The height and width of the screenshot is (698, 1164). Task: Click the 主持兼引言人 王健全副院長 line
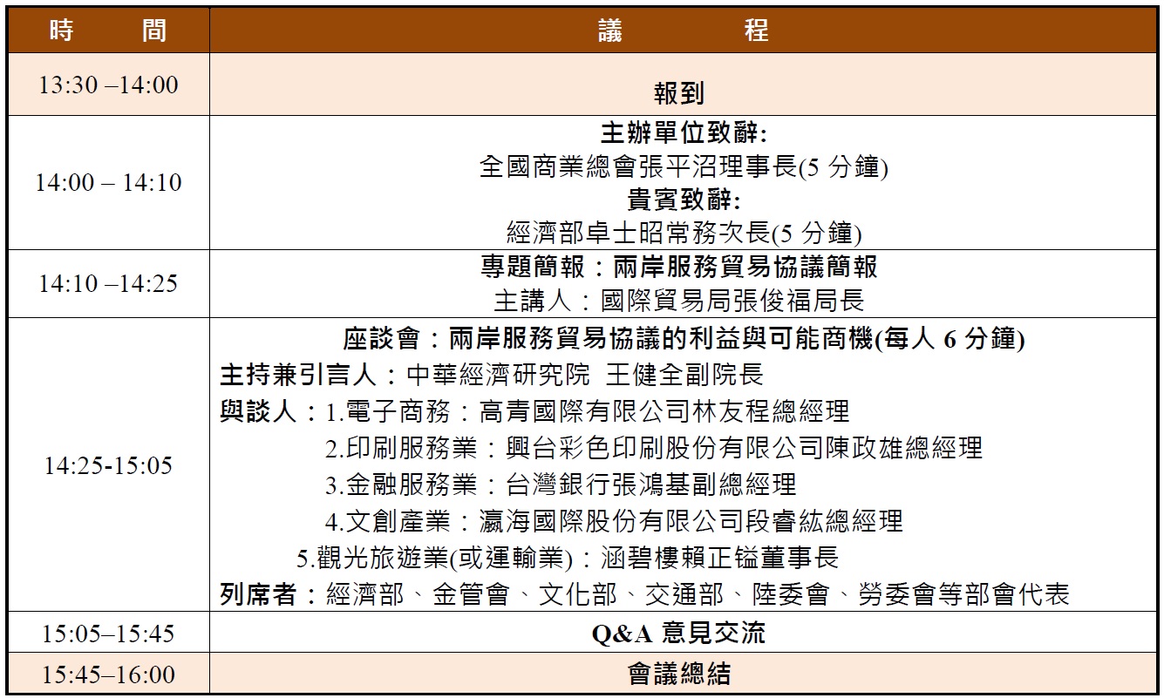click(x=491, y=375)
